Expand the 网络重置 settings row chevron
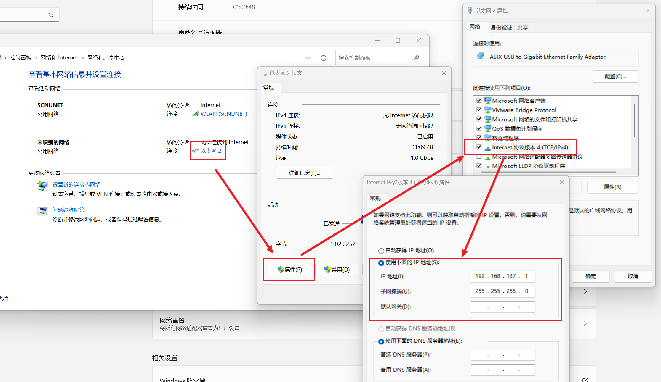Image resolution: width=661 pixels, height=382 pixels. pos(585,324)
